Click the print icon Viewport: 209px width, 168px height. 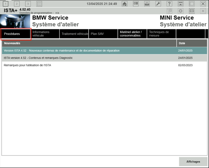click(147, 4)
